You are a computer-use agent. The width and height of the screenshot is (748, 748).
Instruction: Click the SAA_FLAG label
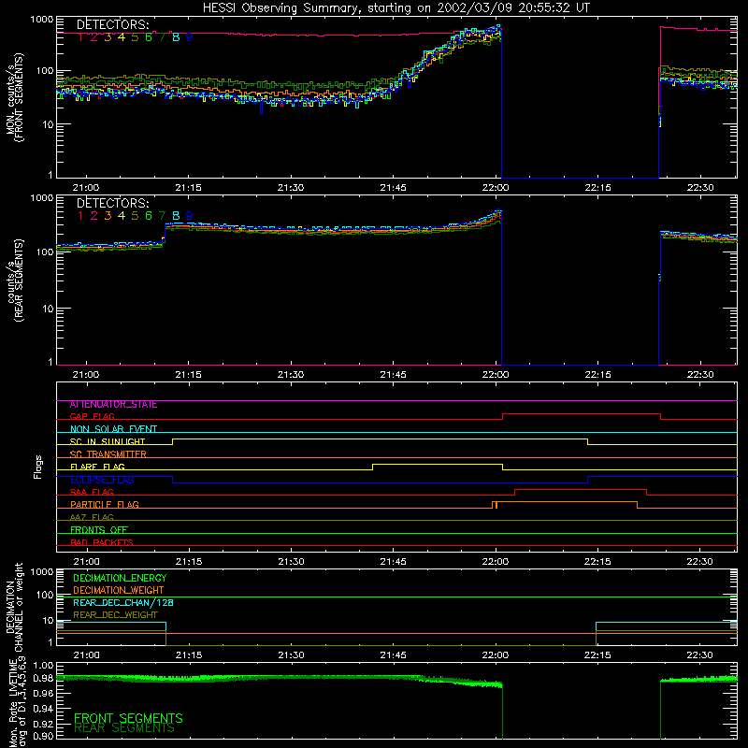[92, 492]
